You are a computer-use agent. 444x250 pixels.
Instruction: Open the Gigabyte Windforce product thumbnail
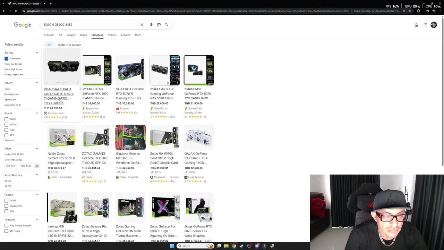[130, 137]
